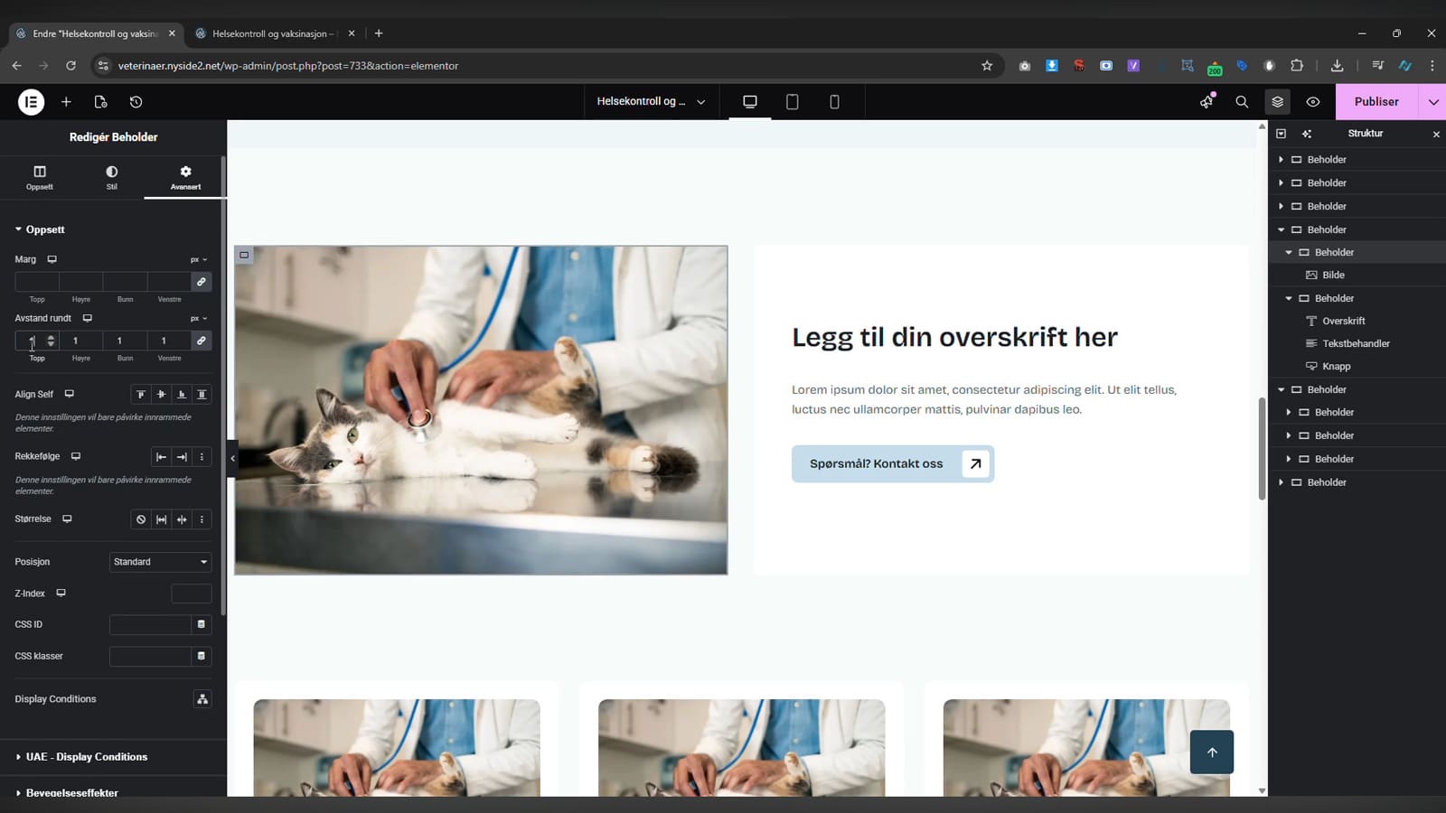
Task: Bookmark this page with star icon
Action: tap(987, 66)
